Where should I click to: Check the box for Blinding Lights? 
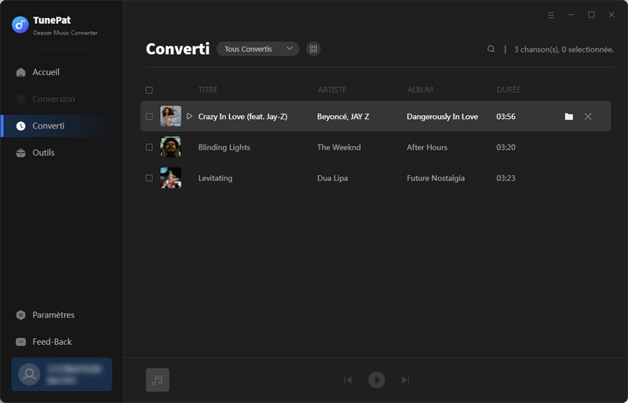[x=149, y=147]
